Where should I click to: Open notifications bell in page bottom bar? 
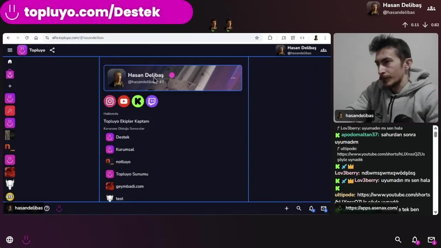(x=311, y=208)
